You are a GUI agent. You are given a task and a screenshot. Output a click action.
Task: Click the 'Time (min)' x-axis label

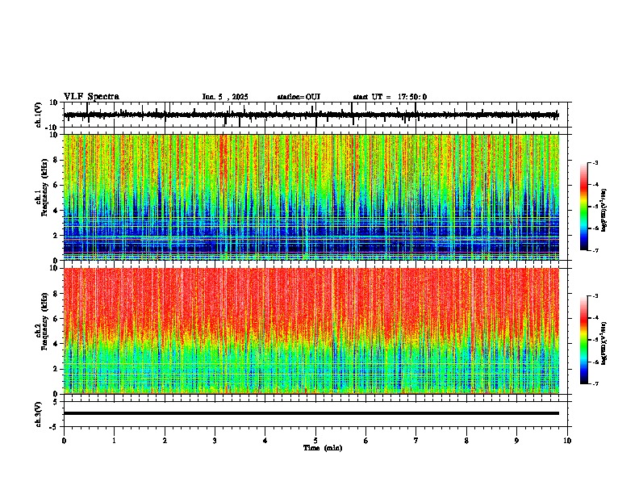[x=323, y=448]
